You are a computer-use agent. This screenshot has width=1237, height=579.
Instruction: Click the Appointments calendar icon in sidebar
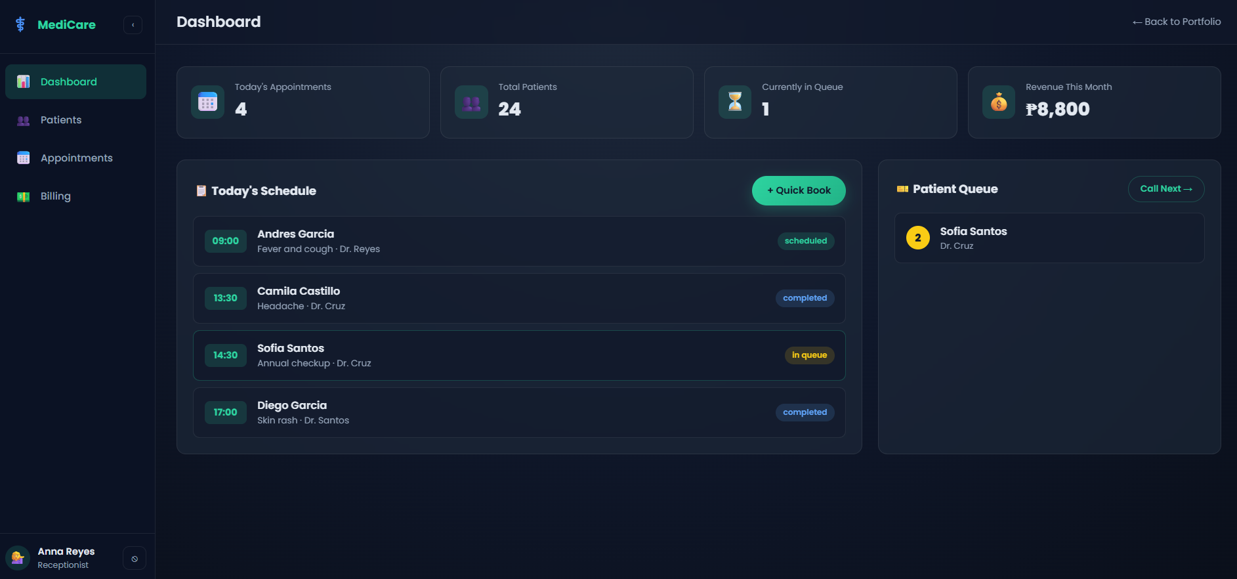tap(24, 158)
